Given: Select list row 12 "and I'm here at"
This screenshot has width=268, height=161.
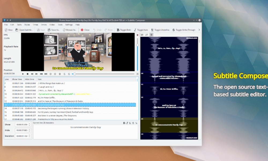Looking at the screenshot, I should click(x=70, y=101).
